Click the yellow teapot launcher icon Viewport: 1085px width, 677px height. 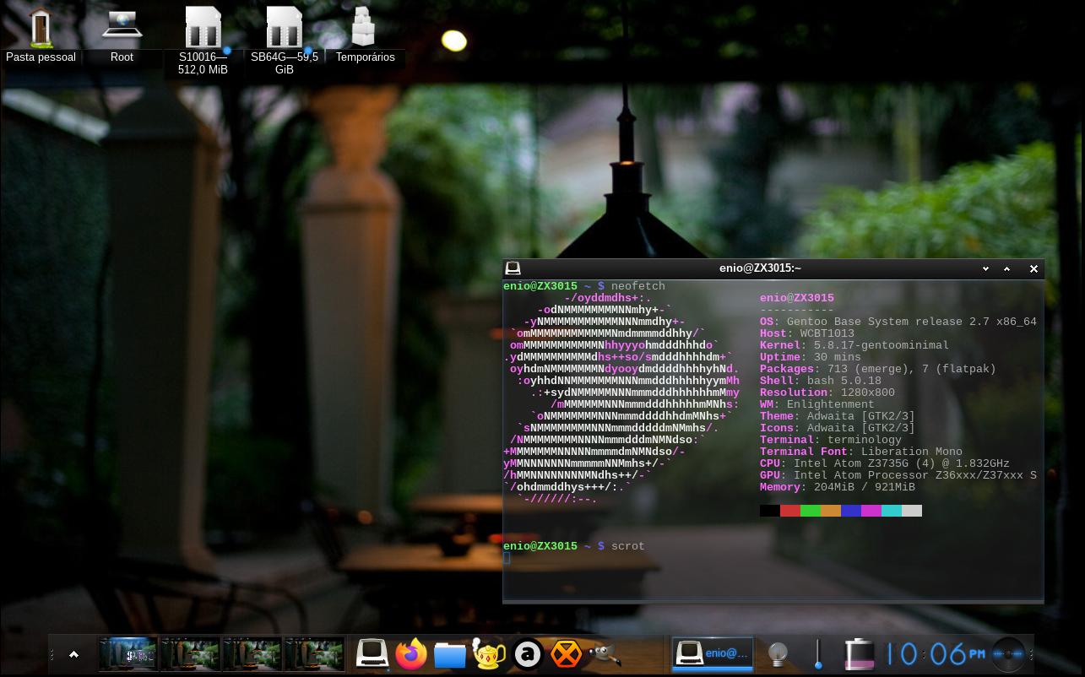(x=489, y=654)
